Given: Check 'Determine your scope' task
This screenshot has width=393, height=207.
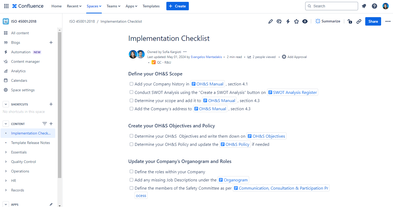Looking at the screenshot, I should 131,100.
